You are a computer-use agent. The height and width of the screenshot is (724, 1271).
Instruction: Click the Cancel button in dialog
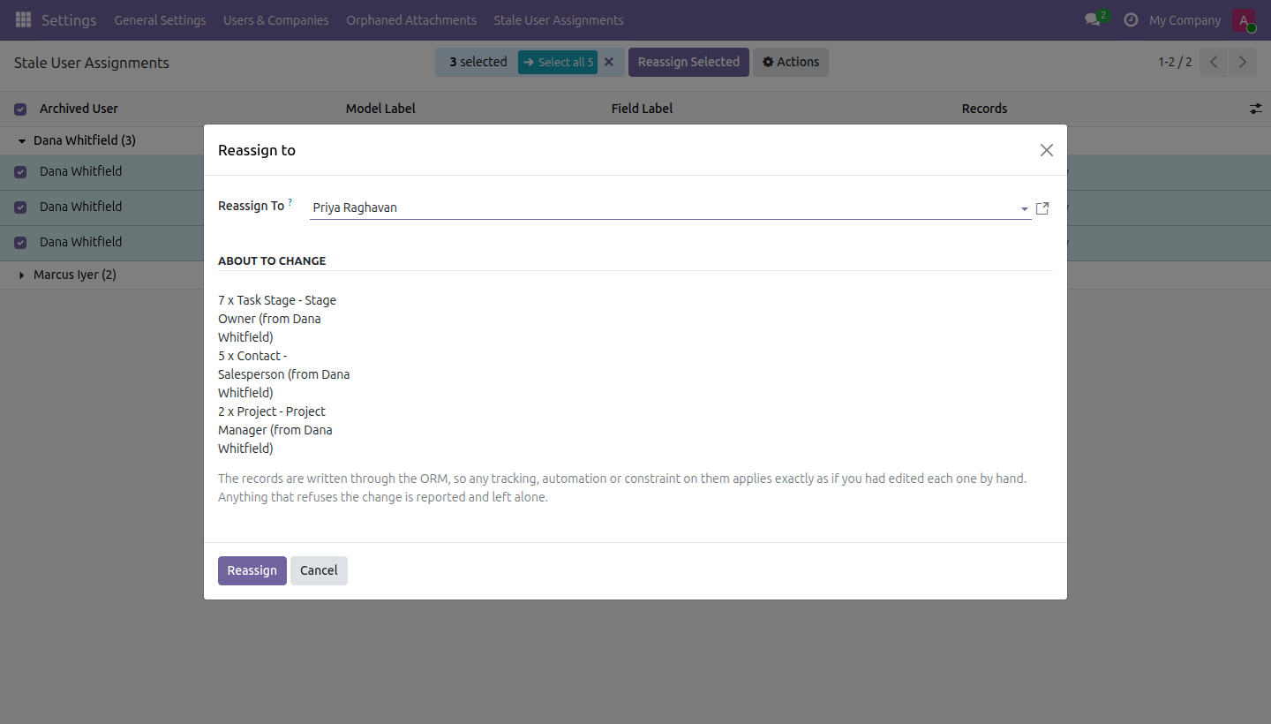319,570
